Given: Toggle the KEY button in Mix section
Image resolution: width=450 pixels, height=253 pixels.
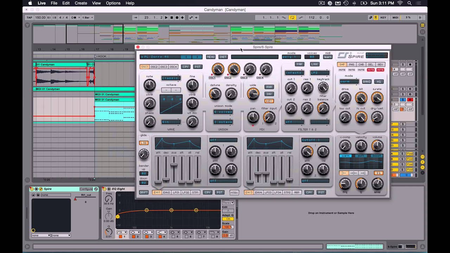Looking at the screenshot, I should click(269, 101).
